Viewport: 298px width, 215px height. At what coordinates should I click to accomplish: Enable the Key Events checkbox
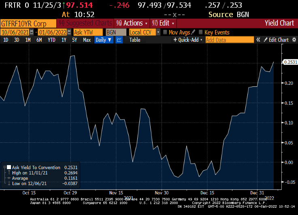(x=201, y=32)
